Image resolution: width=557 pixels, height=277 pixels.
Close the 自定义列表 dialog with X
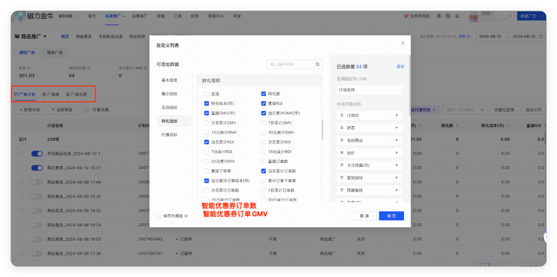[x=403, y=43]
